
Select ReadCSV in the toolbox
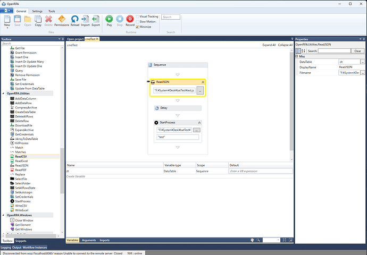21,157
